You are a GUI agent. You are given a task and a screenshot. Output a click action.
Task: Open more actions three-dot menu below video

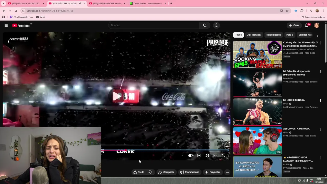pyautogui.click(x=227, y=172)
